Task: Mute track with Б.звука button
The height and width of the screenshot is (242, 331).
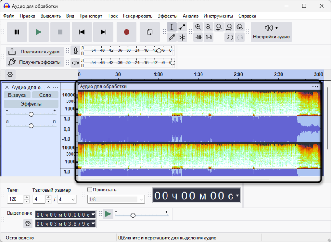Action: [17, 95]
